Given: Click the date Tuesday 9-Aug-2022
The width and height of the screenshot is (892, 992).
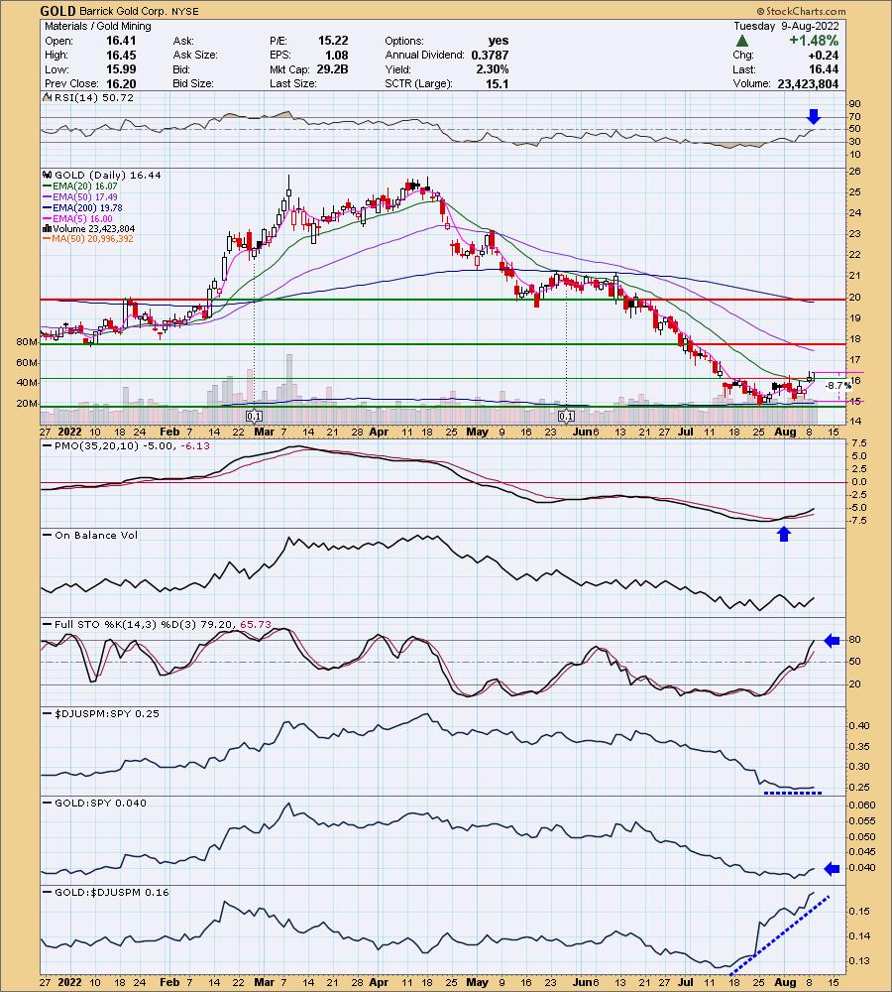Looking at the screenshot, I should (786, 26).
